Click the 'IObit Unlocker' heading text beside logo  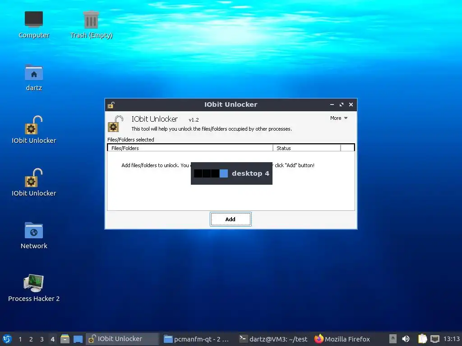click(x=155, y=119)
